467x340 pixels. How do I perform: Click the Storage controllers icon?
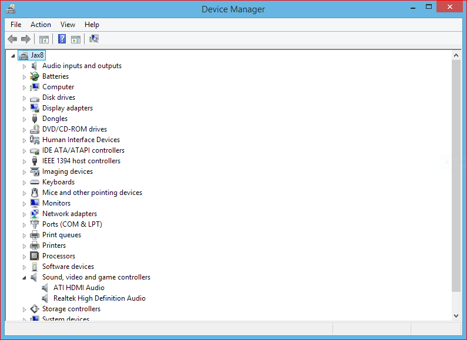[x=35, y=309]
